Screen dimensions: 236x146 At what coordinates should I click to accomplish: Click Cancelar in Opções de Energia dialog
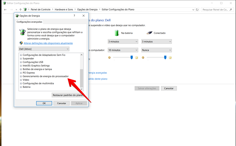[61, 103]
